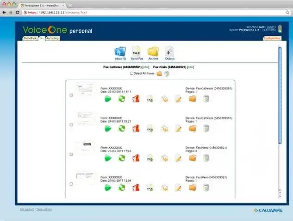Click FAX document icon for 25-03-2011 11:11 fax

pyautogui.click(x=150, y=99)
